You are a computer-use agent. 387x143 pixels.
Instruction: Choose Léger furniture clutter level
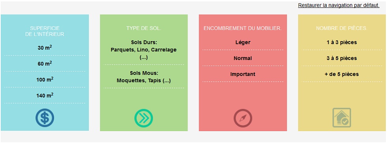click(243, 42)
